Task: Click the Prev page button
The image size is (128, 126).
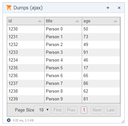Action: [71, 110]
